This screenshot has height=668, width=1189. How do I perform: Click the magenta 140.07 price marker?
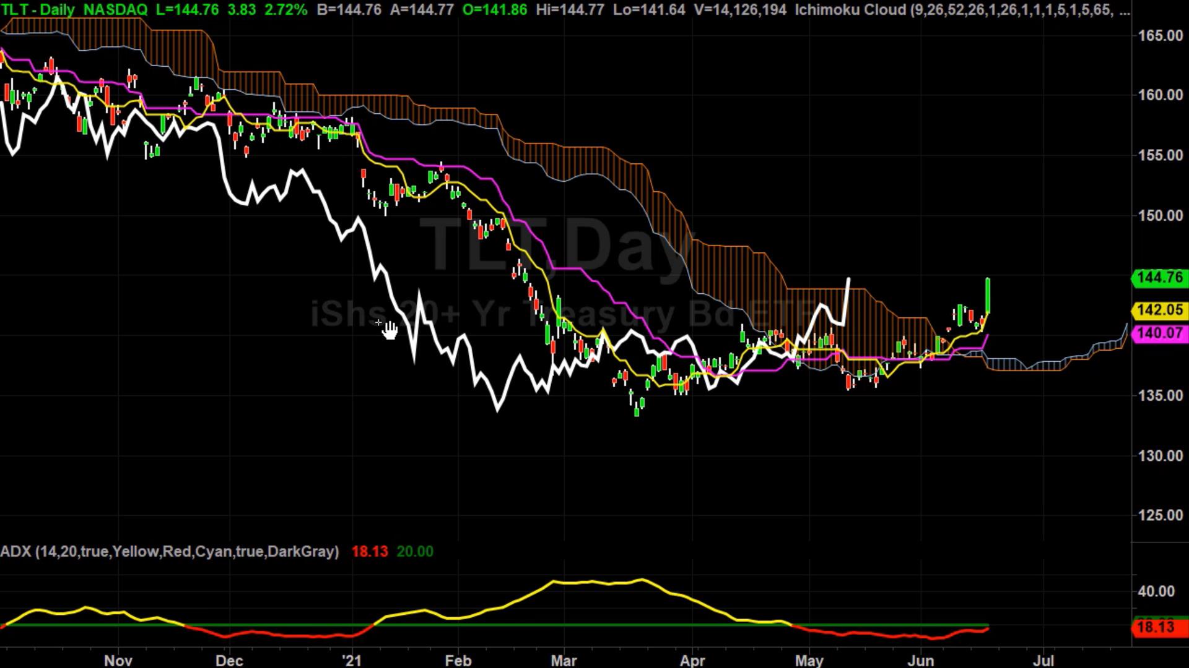pyautogui.click(x=1159, y=333)
